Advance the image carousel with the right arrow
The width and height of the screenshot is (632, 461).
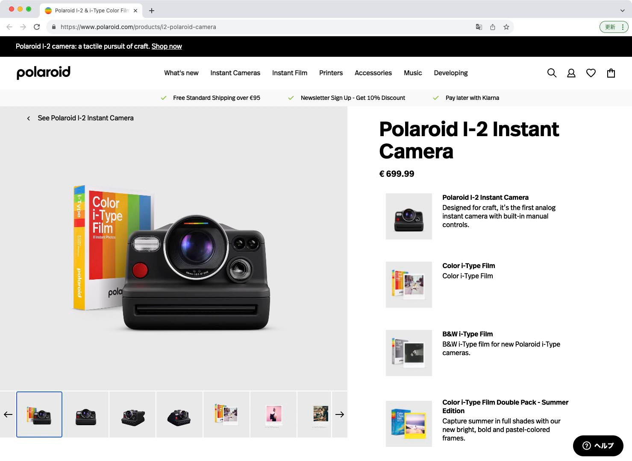point(340,414)
